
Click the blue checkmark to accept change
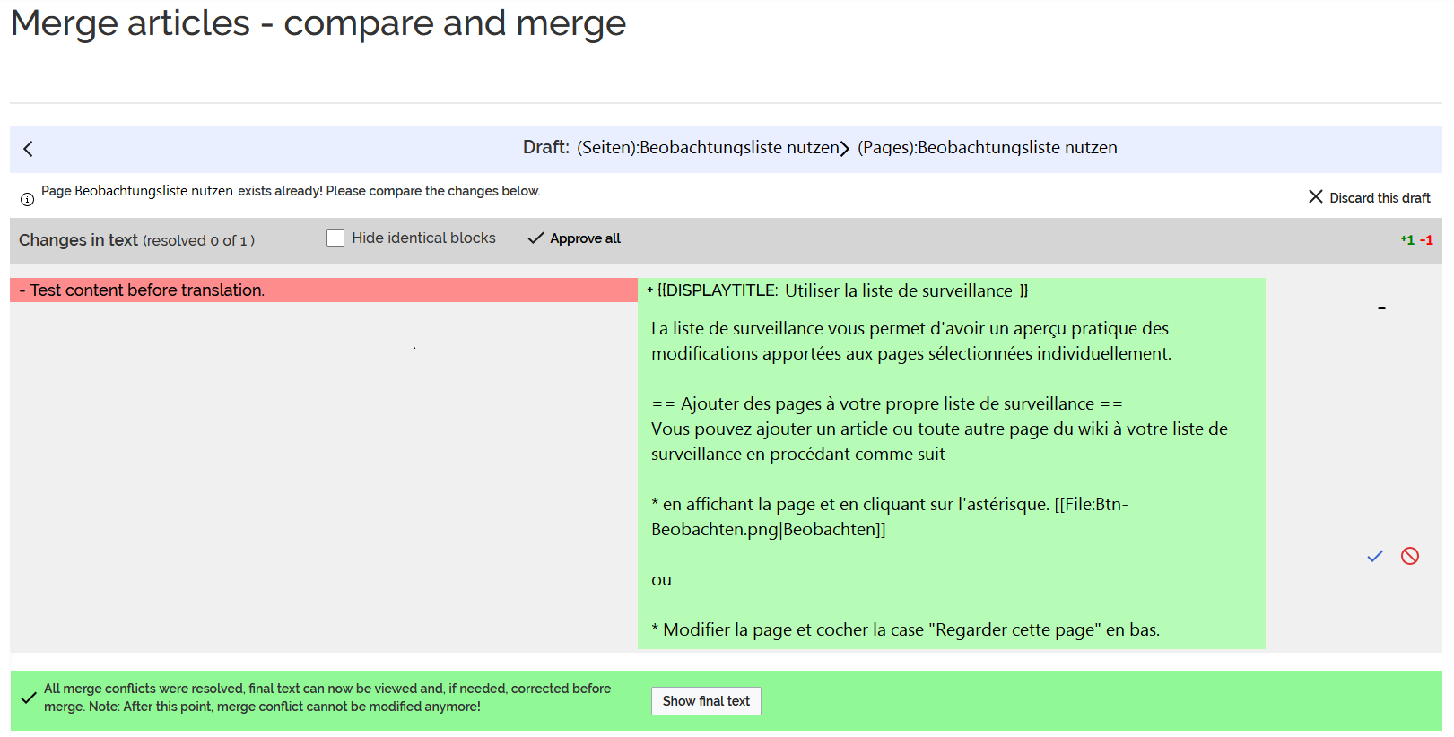pos(1375,556)
